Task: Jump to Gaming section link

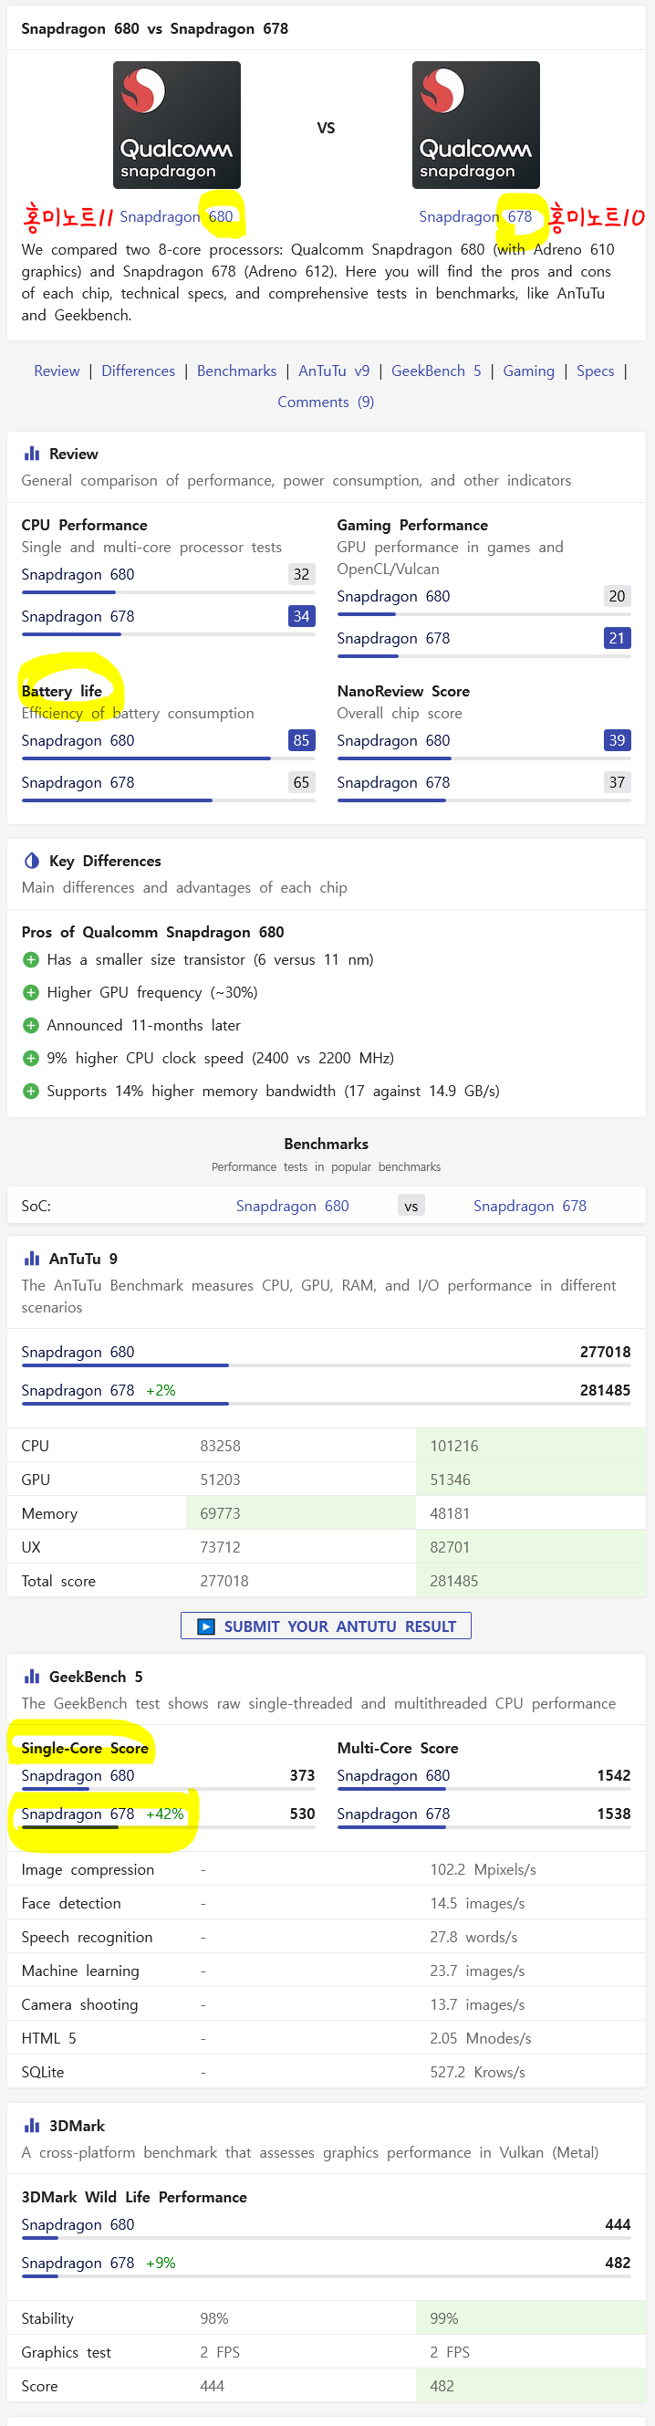Action: point(529,371)
